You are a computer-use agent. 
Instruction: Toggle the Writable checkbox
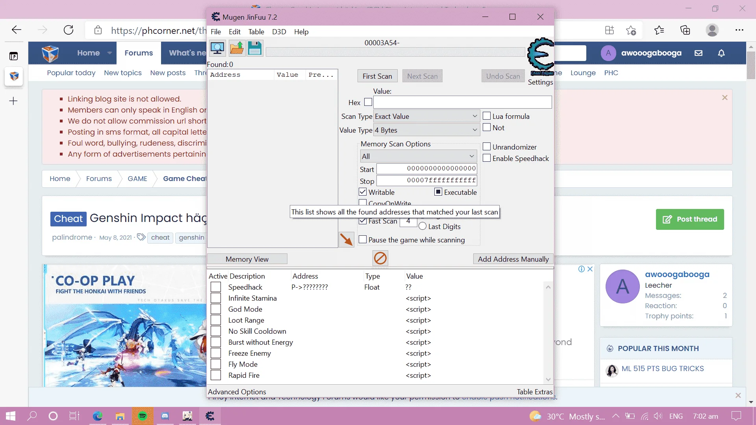(x=363, y=192)
